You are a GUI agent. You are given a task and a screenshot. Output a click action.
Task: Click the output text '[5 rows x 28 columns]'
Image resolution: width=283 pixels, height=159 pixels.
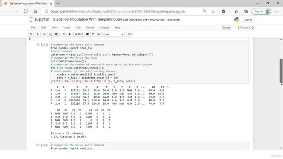[67, 133]
